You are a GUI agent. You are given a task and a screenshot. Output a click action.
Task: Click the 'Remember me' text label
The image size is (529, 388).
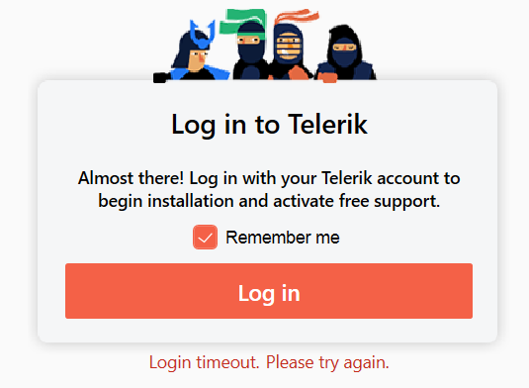283,237
